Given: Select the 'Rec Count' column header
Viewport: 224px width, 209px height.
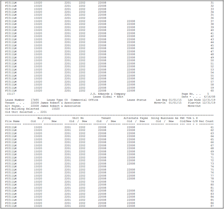Looking at the screenshot, I should [x=206, y=121].
